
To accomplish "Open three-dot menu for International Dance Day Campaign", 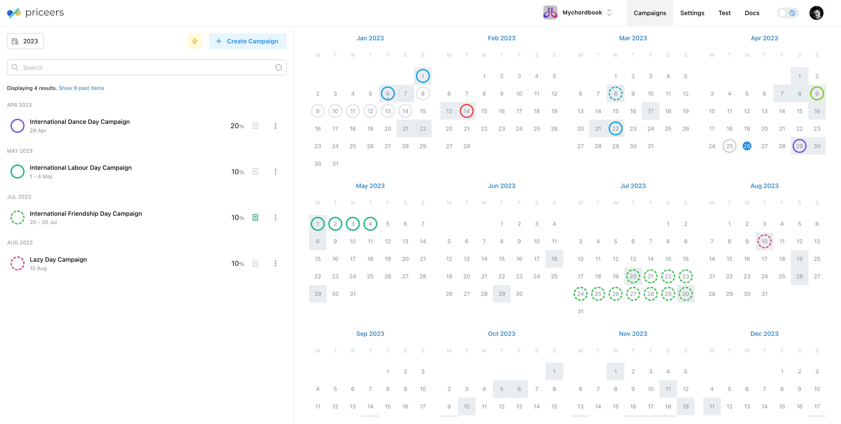I will 275,126.
